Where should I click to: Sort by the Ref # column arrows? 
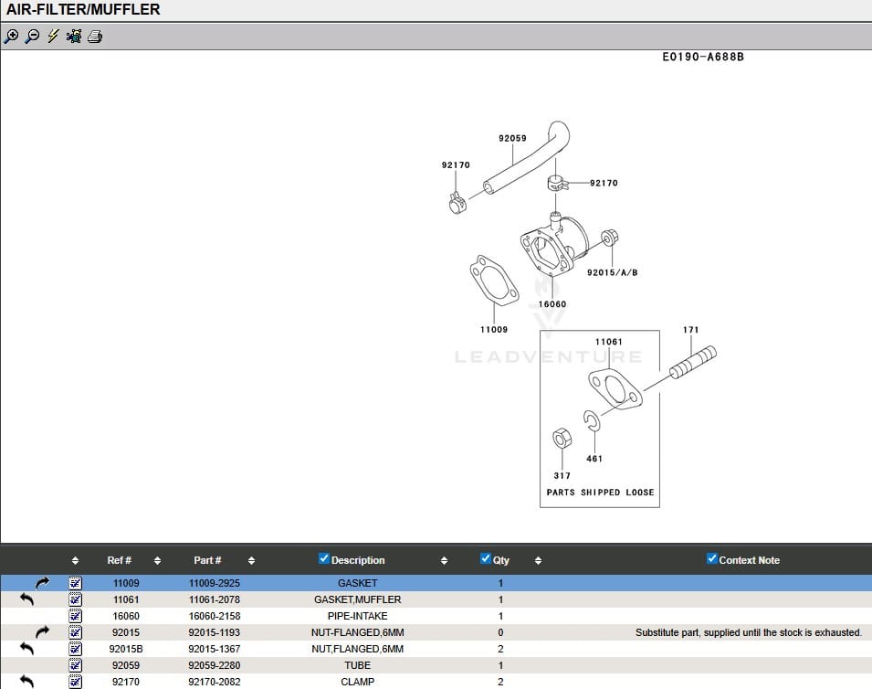pyautogui.click(x=156, y=560)
